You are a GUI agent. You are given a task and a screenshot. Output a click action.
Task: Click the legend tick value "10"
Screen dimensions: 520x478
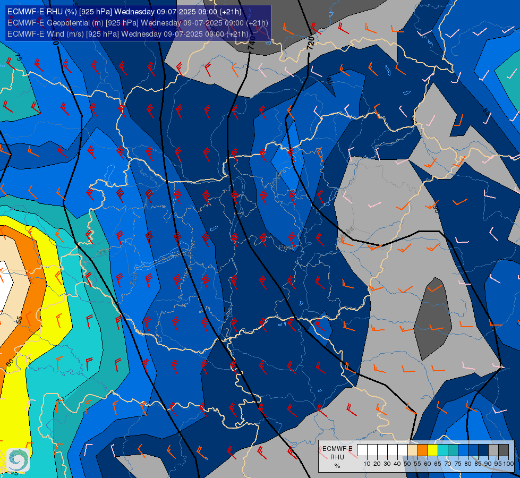click(x=367, y=464)
